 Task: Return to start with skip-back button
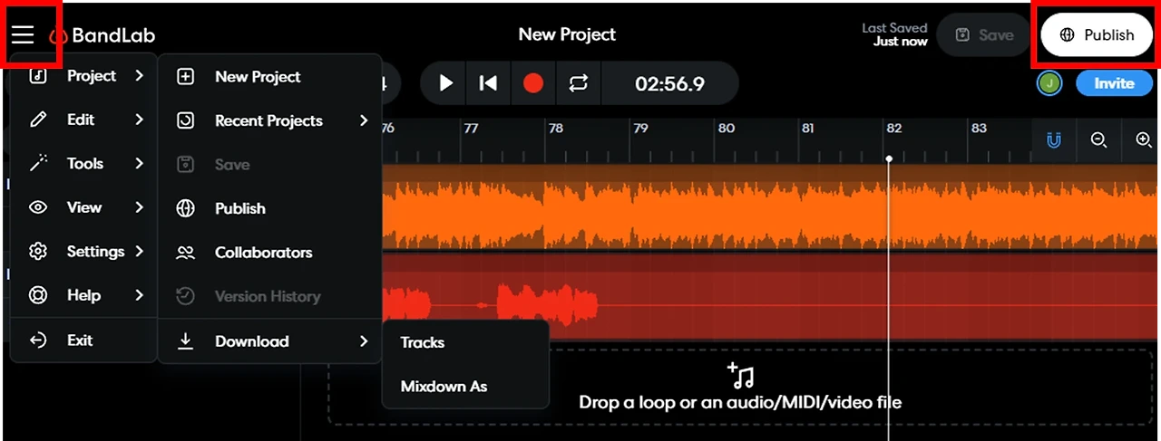coord(488,83)
